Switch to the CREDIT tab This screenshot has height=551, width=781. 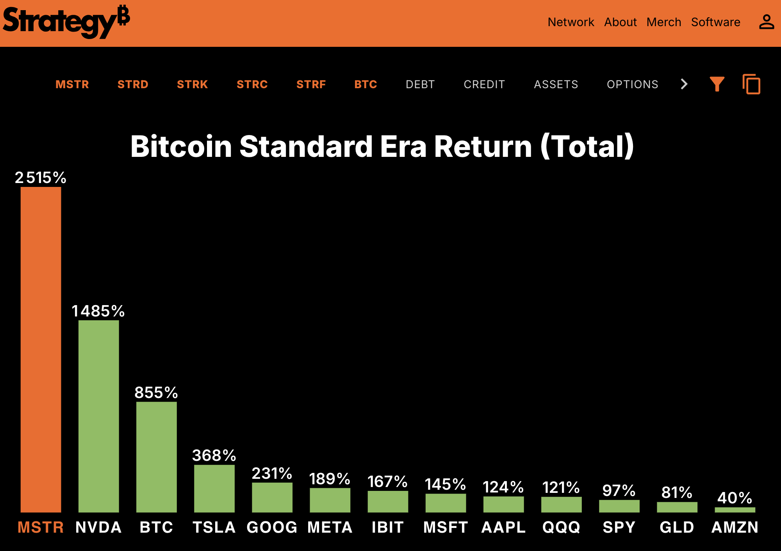484,84
